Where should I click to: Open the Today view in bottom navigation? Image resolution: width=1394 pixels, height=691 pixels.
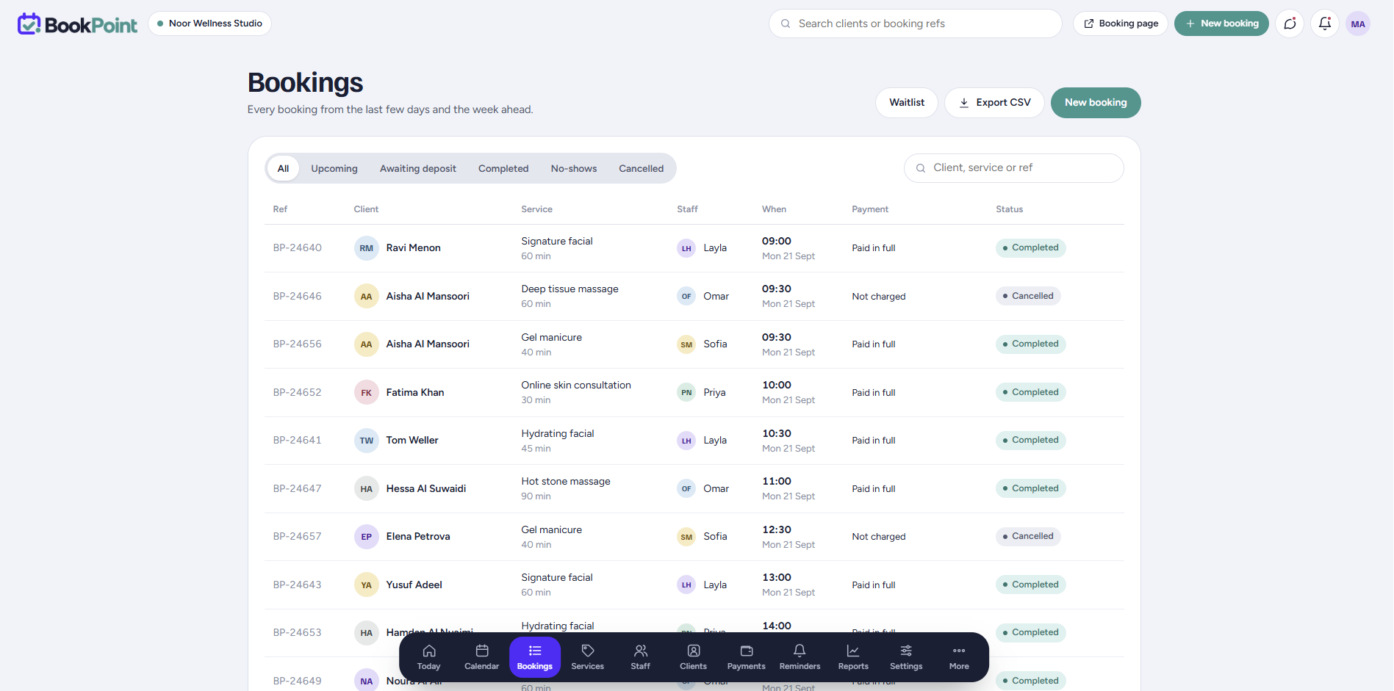[429, 657]
